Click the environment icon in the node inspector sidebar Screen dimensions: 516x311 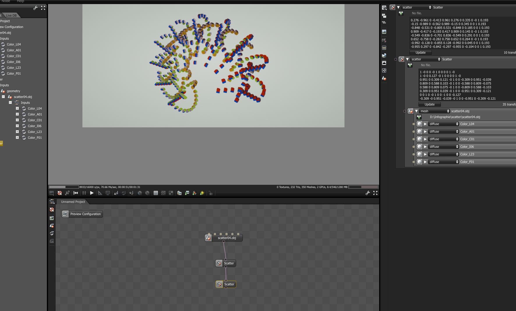pyautogui.click(x=384, y=55)
